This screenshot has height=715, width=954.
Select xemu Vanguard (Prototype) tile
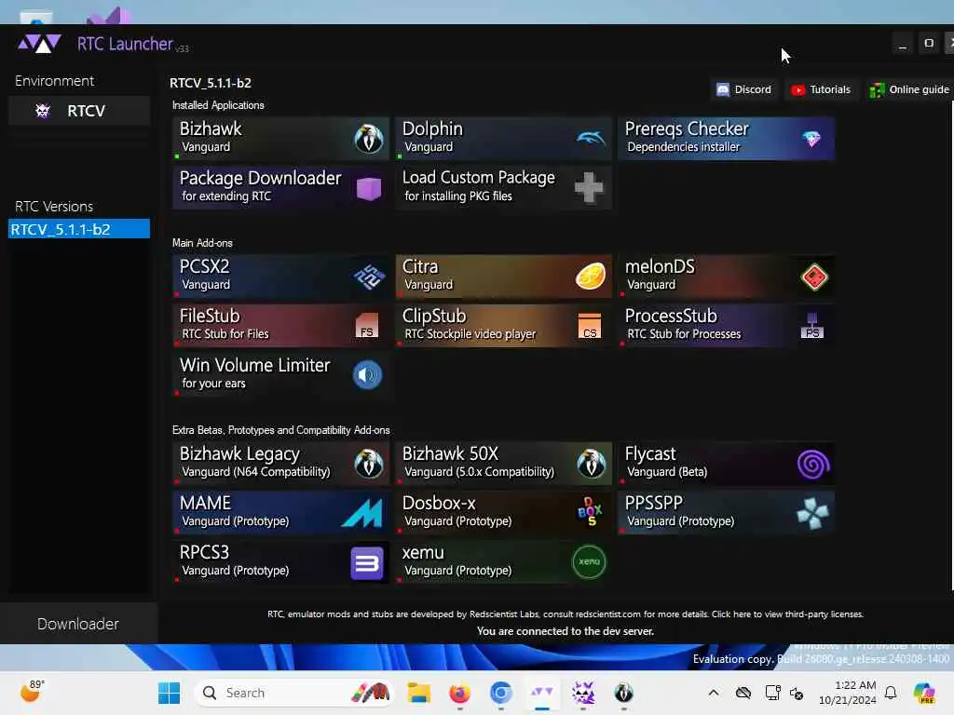tap(503, 562)
